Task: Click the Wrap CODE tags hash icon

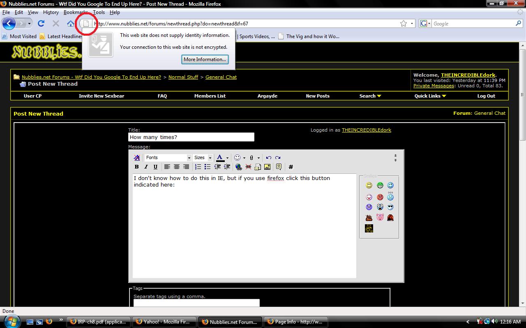Action: 291,167
